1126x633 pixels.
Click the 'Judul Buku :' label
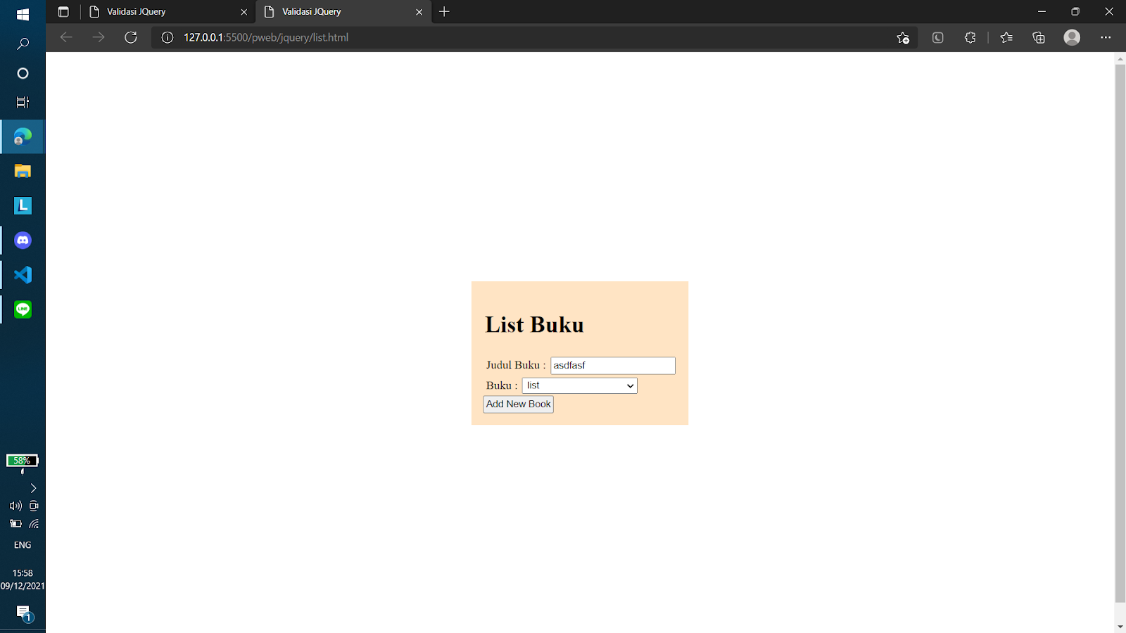coord(516,365)
